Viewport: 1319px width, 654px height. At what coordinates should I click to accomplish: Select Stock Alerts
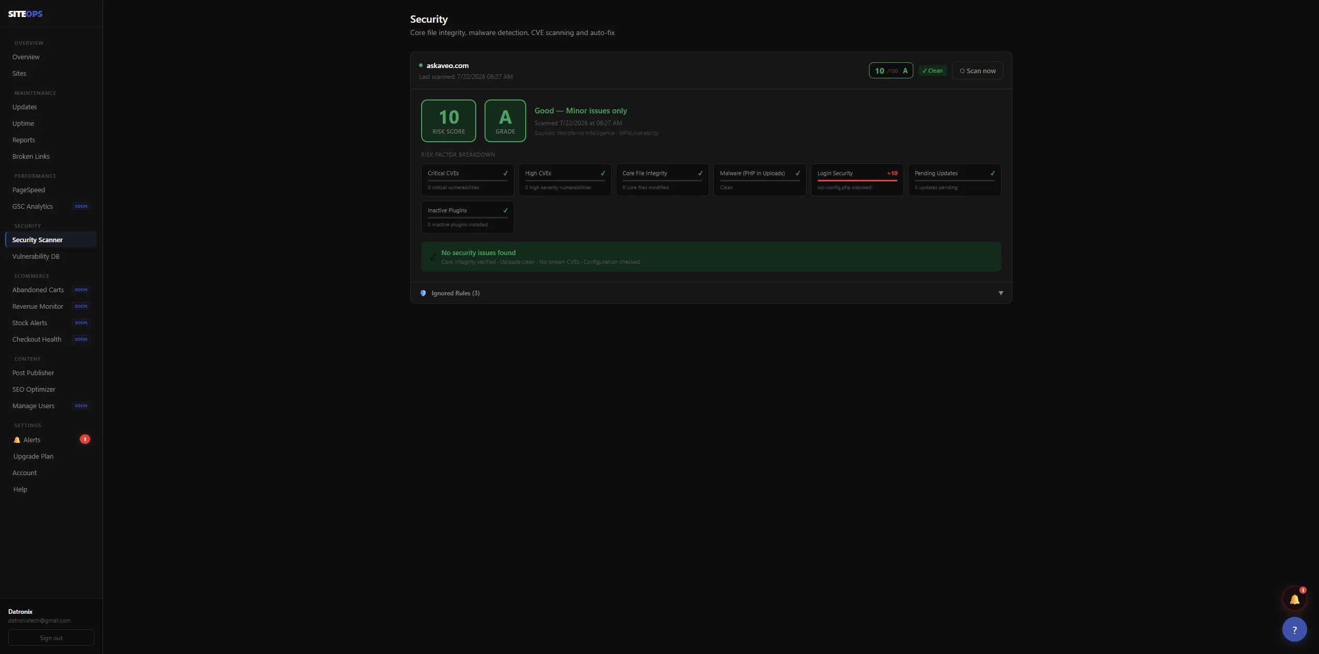coord(29,323)
